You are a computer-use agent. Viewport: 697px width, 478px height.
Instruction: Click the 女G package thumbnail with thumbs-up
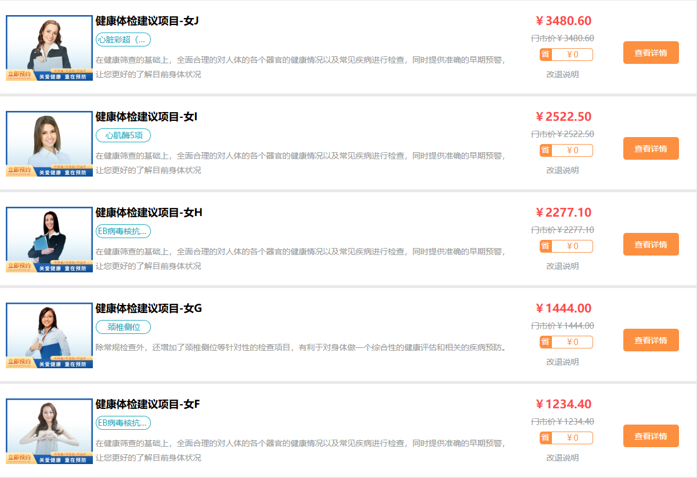(x=49, y=336)
